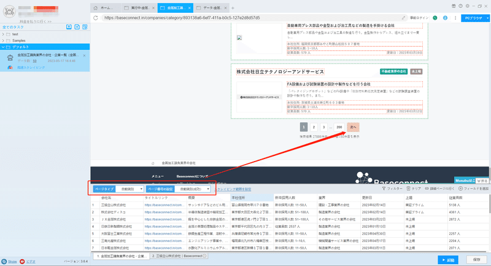Click the filter funnel フィルター
Screen dimensions: 491x266
click(x=392, y=189)
